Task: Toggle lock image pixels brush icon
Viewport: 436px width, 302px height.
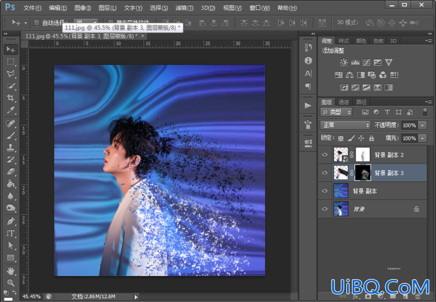Action: click(351, 138)
